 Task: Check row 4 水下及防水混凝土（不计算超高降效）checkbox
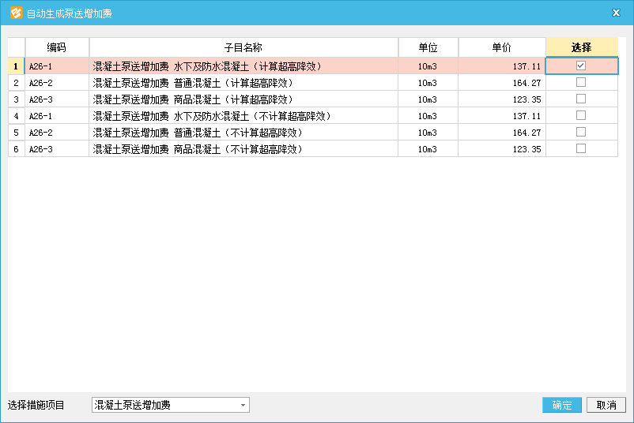click(x=581, y=116)
